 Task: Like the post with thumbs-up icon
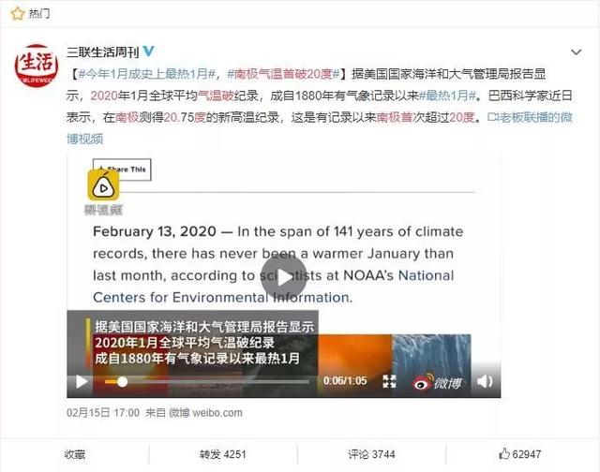point(506,454)
